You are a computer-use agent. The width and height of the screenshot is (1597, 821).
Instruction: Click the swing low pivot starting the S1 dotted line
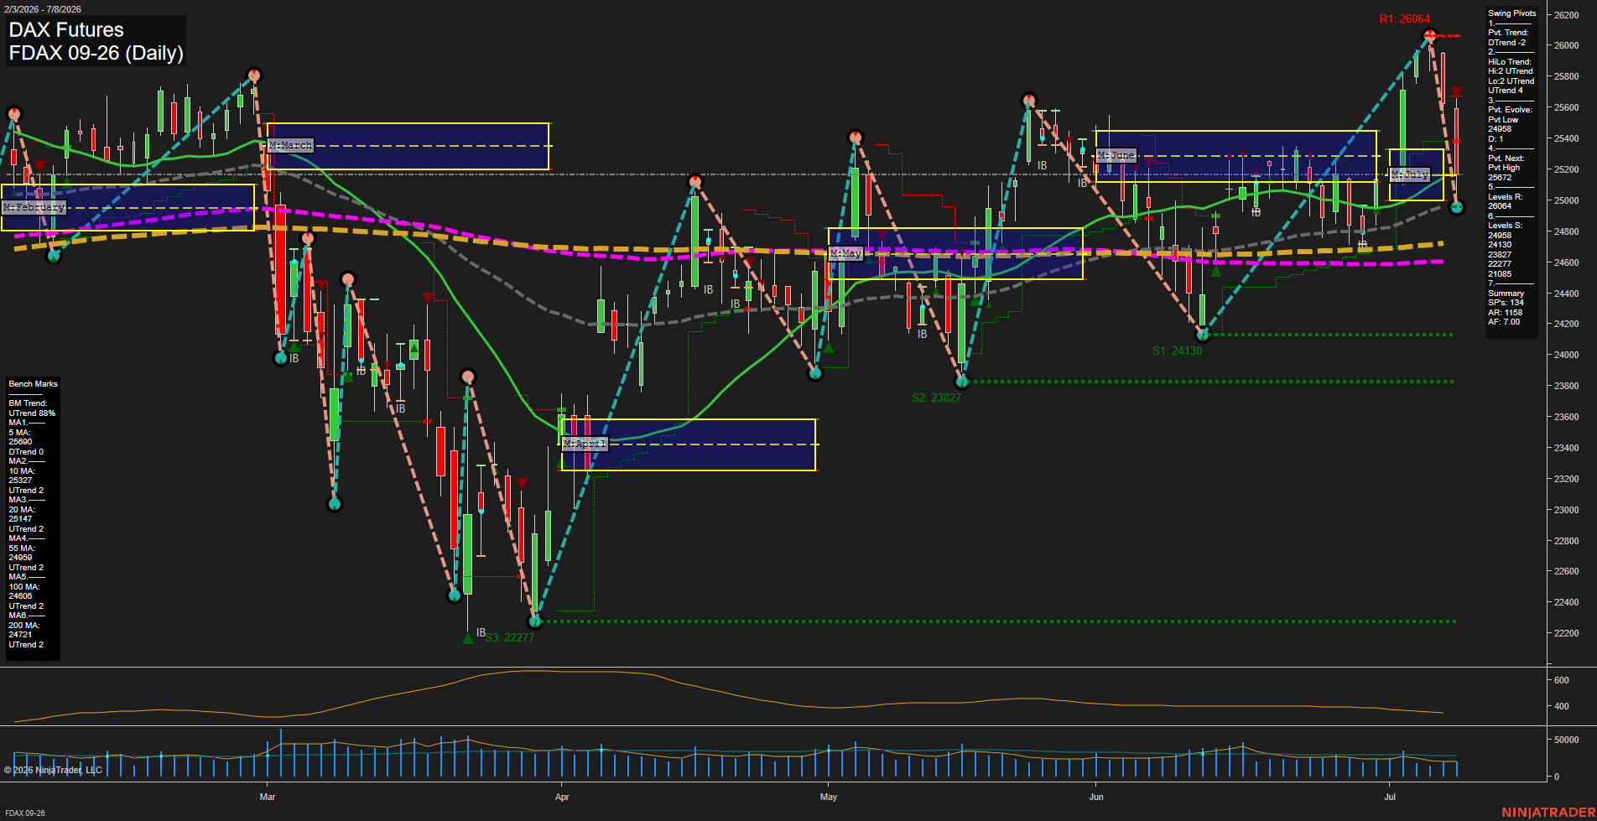click(1203, 335)
